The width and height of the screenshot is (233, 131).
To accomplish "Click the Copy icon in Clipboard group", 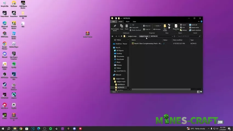I will pyautogui.click(x=121, y=26).
